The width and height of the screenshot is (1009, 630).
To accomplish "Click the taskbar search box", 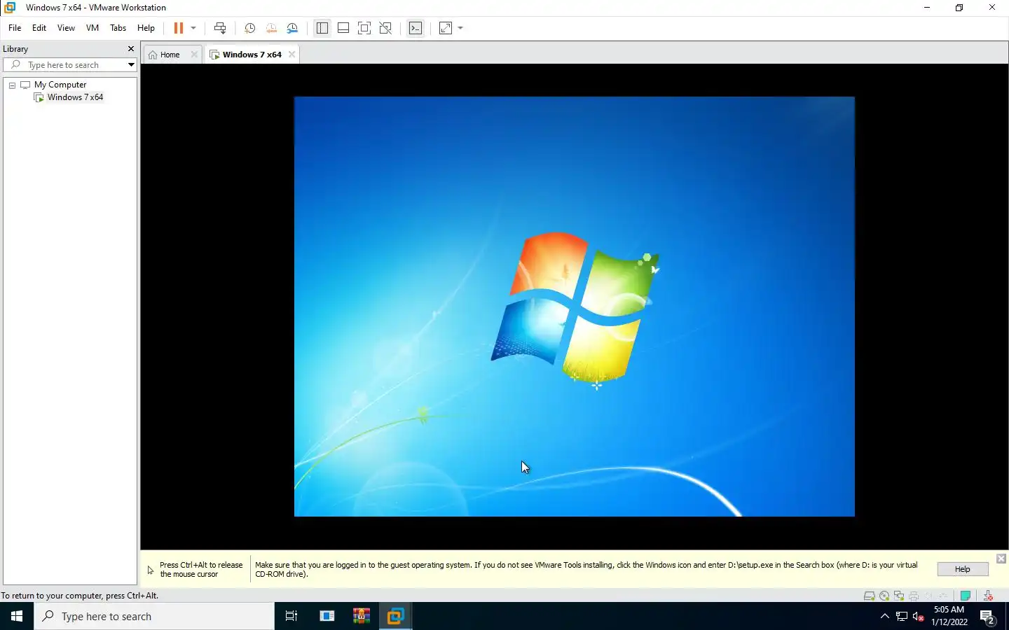I will [x=154, y=616].
